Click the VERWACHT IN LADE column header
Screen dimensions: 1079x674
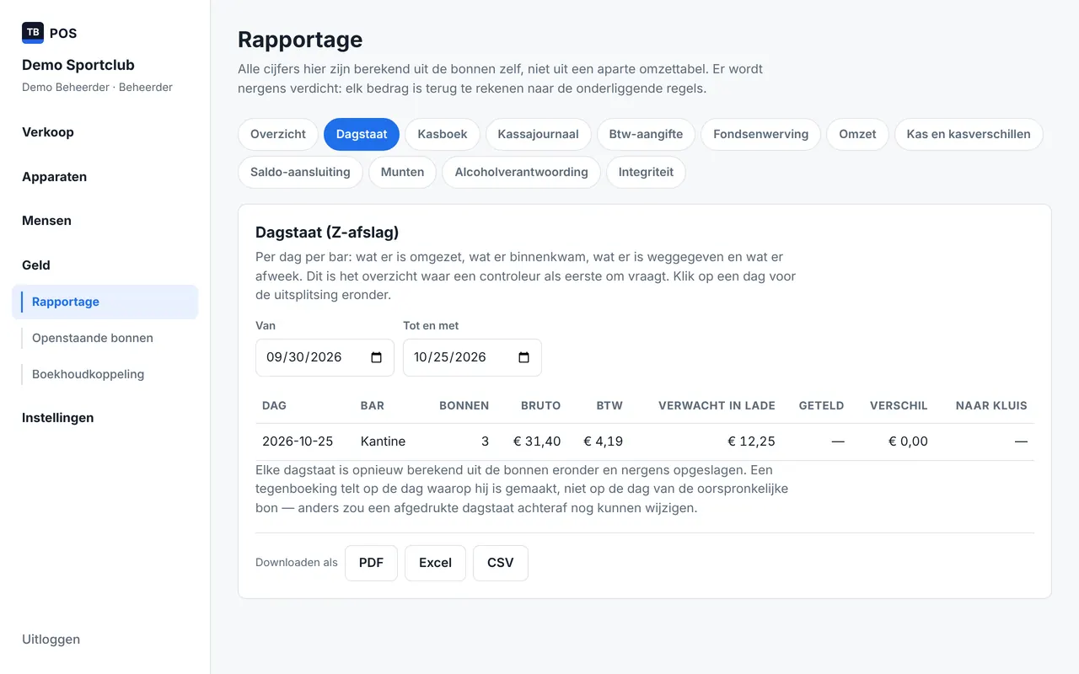pyautogui.click(x=717, y=405)
